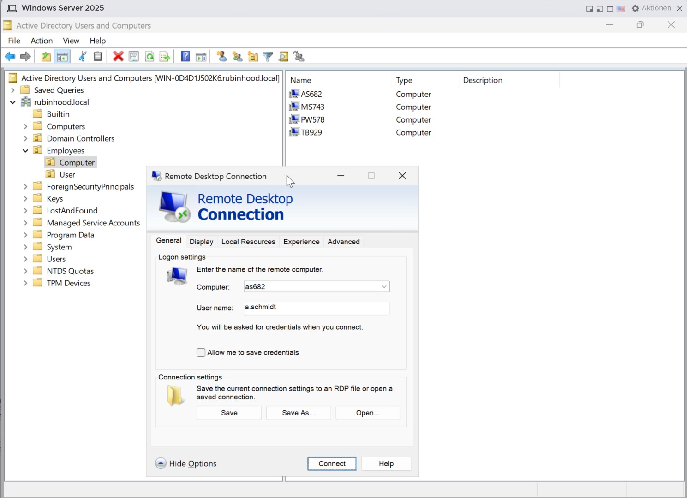
Task: Switch to the Local Resources tab
Action: point(248,242)
